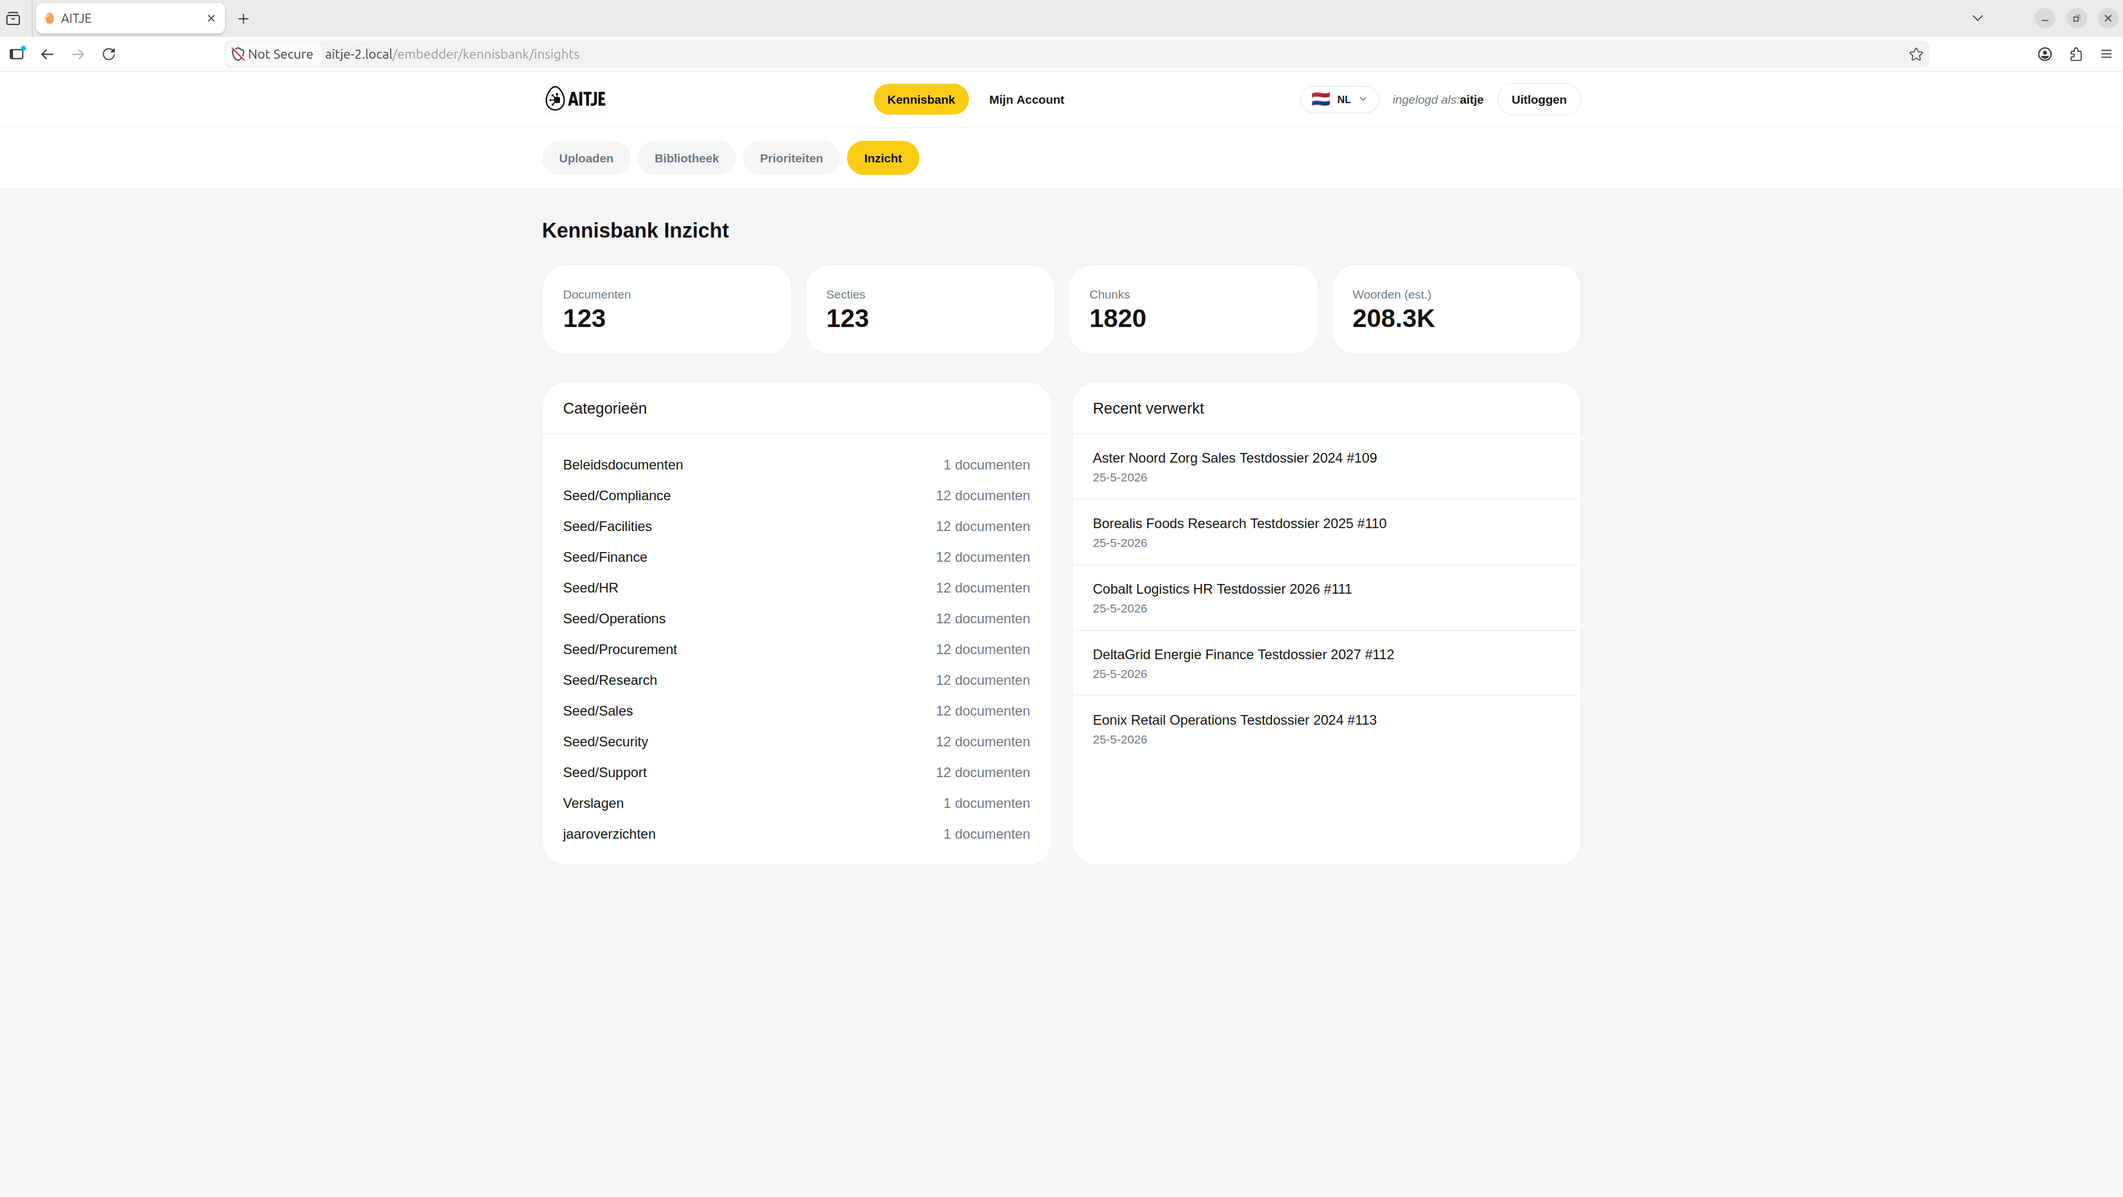The image size is (2123, 1197).
Task: Reload the page
Action: (109, 55)
